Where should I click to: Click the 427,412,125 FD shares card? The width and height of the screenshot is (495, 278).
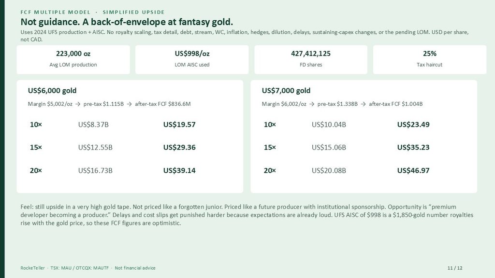[311, 59]
